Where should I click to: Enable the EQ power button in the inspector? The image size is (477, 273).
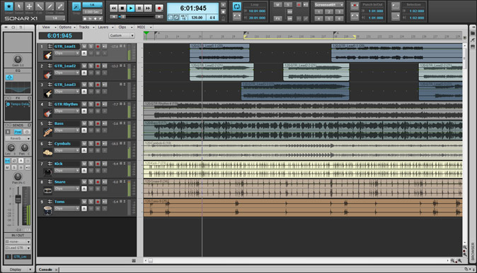pos(9,77)
